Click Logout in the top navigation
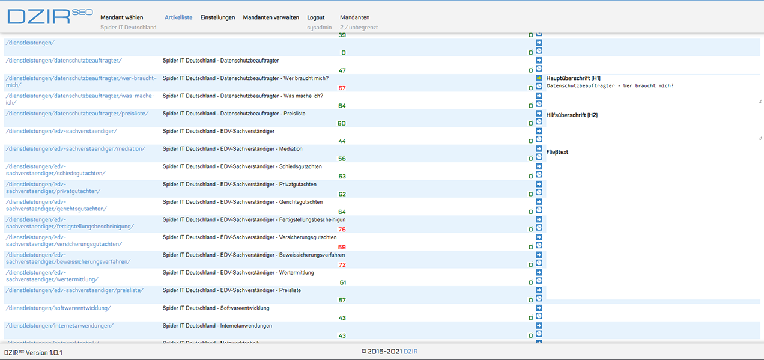This screenshot has width=764, height=360. [x=316, y=17]
